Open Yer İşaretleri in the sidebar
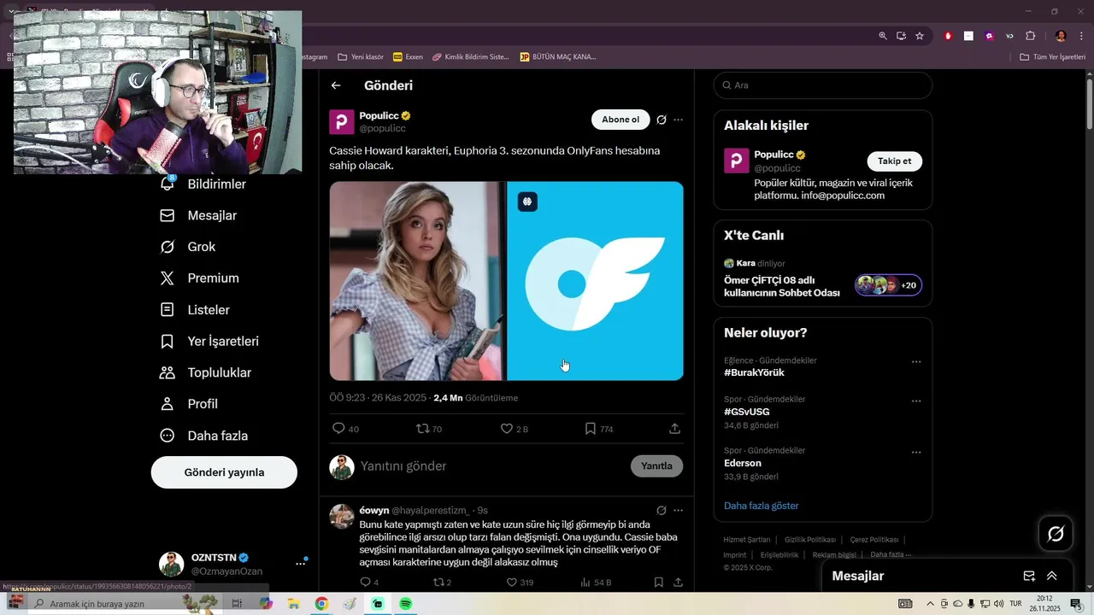This screenshot has width=1094, height=615. 209,342
